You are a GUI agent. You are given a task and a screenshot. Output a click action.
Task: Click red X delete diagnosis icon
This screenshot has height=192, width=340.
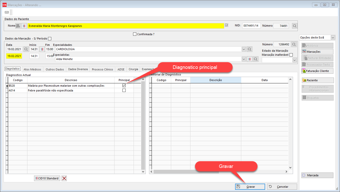pyautogui.click(x=64, y=178)
